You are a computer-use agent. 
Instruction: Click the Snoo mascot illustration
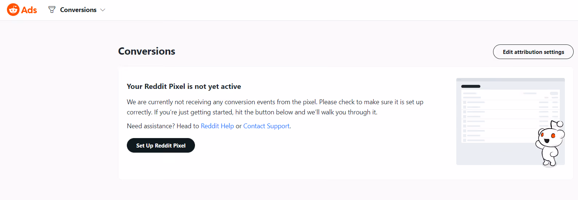coord(550,144)
